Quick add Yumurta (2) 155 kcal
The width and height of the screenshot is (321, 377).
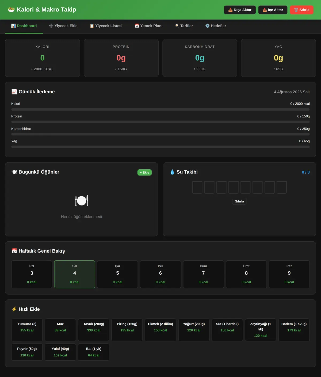(x=27, y=330)
